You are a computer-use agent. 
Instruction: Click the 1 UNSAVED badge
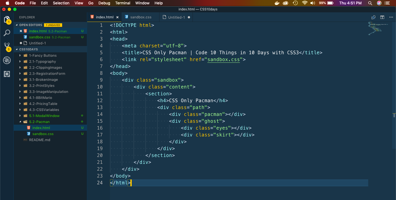point(53,25)
